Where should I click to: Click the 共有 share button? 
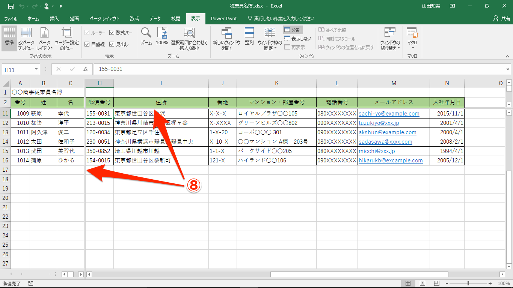point(501,18)
